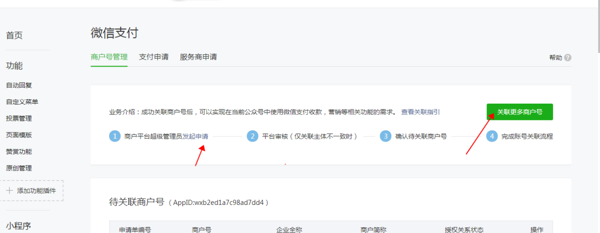
Task: Open the 查看关联指引 link
Action: [x=420, y=112]
